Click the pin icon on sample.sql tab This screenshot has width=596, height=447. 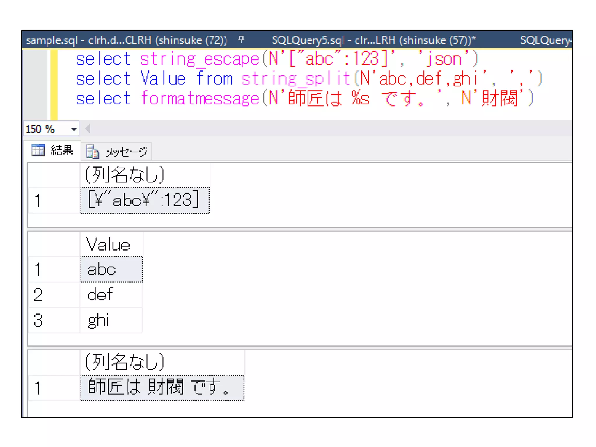[241, 39]
